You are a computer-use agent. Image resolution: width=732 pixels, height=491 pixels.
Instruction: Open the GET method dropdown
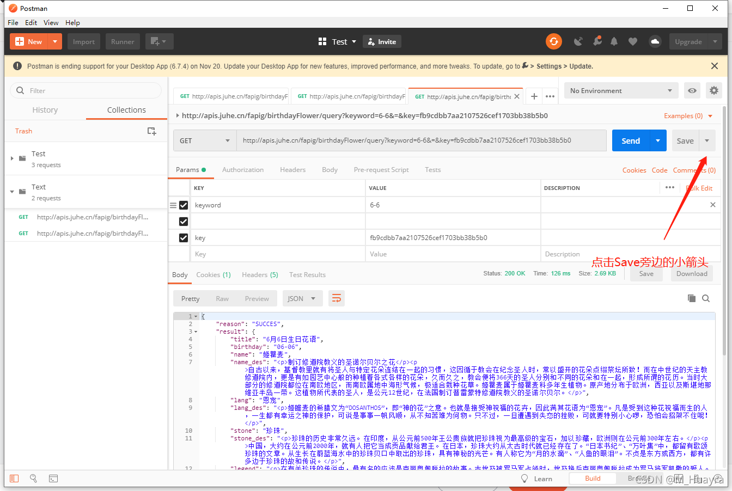click(x=205, y=140)
